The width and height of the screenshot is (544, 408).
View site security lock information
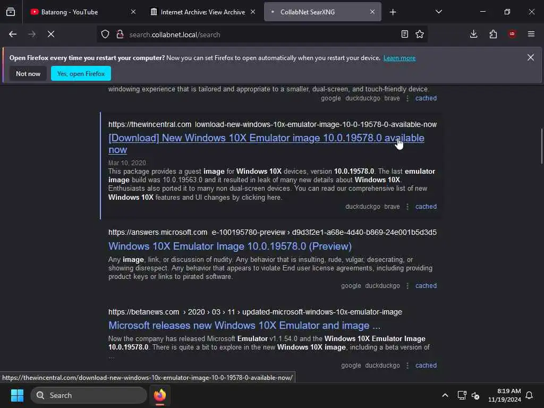pos(120,35)
